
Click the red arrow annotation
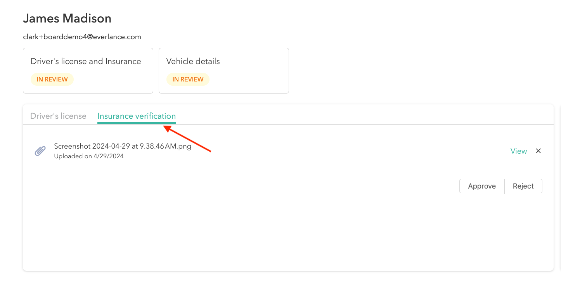point(188,139)
